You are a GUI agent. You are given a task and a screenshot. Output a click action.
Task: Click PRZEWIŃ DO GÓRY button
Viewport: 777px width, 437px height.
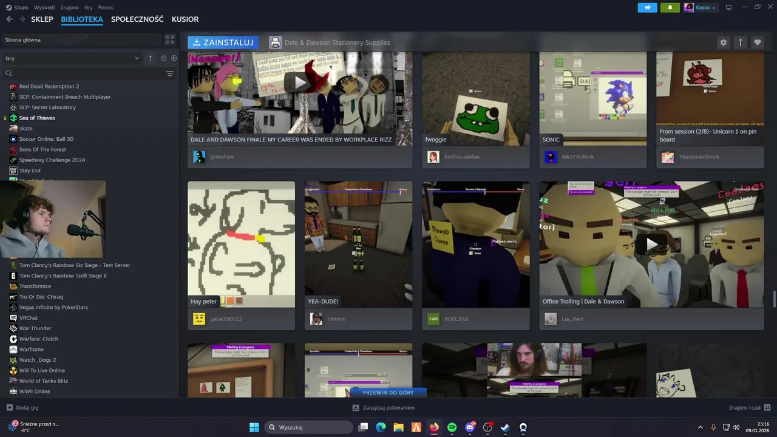(x=388, y=393)
